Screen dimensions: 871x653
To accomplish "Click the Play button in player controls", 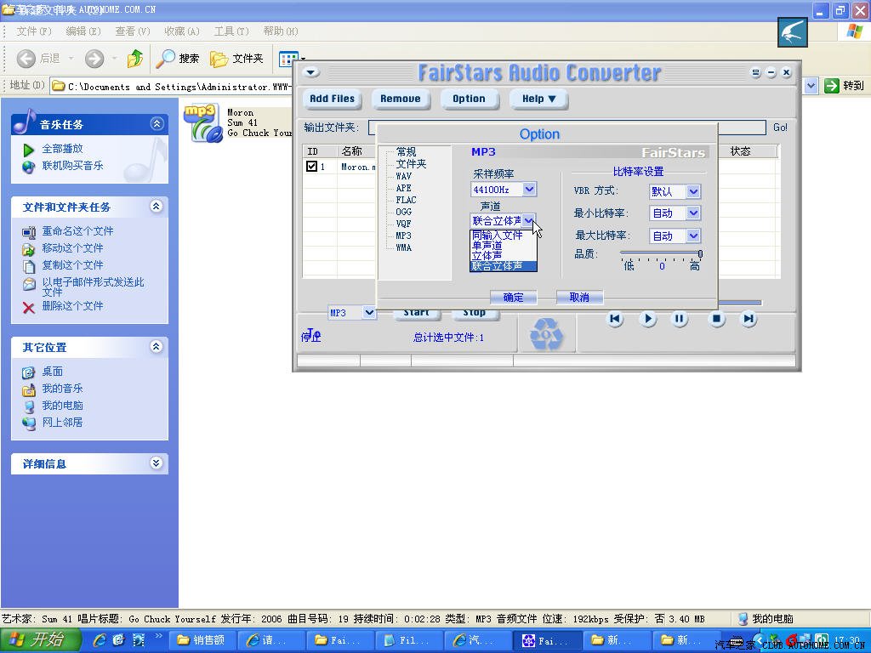I will coord(647,319).
